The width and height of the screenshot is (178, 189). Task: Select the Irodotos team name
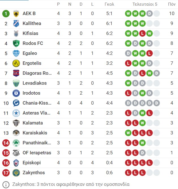pos(31,93)
